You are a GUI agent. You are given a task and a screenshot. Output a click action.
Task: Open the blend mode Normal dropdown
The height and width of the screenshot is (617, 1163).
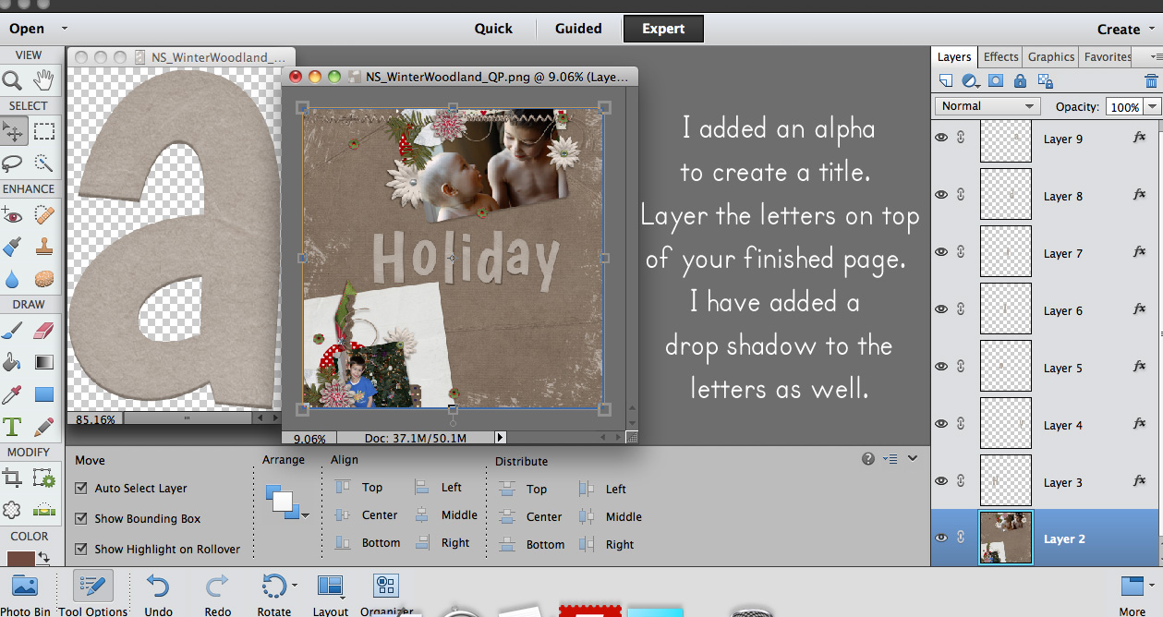point(987,106)
